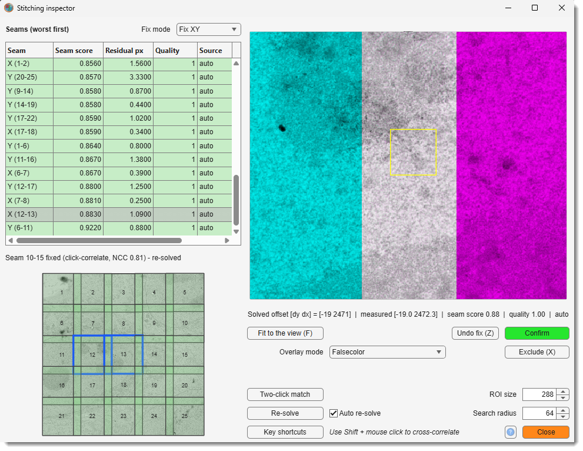
Task: Click tile 1 in the mosaic overview
Action: (62, 293)
